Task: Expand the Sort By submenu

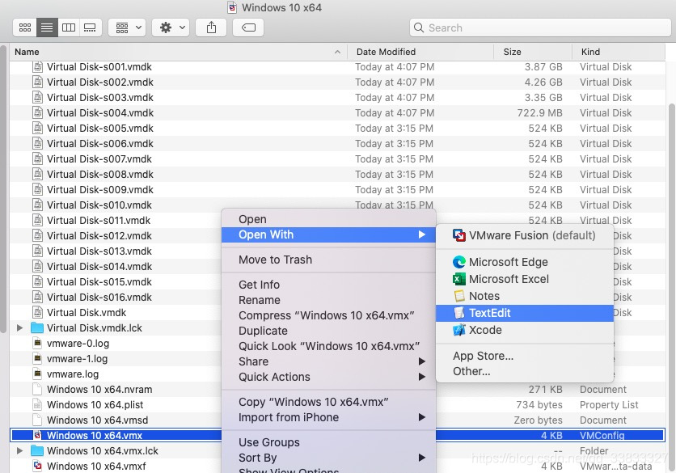Action: [328, 458]
